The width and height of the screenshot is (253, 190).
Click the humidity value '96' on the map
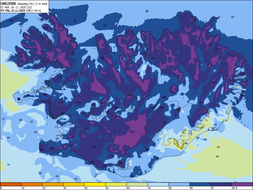tap(11, 21)
